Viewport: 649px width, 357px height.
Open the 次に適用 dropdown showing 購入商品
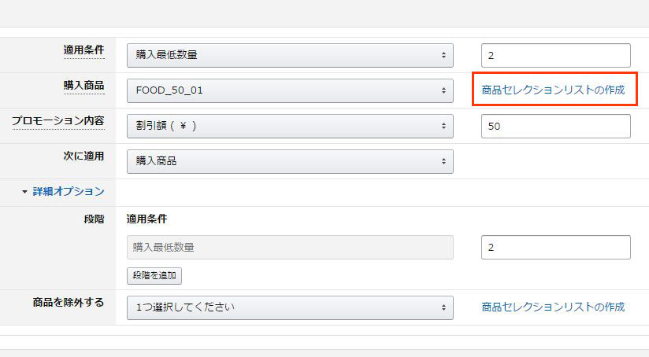(290, 161)
